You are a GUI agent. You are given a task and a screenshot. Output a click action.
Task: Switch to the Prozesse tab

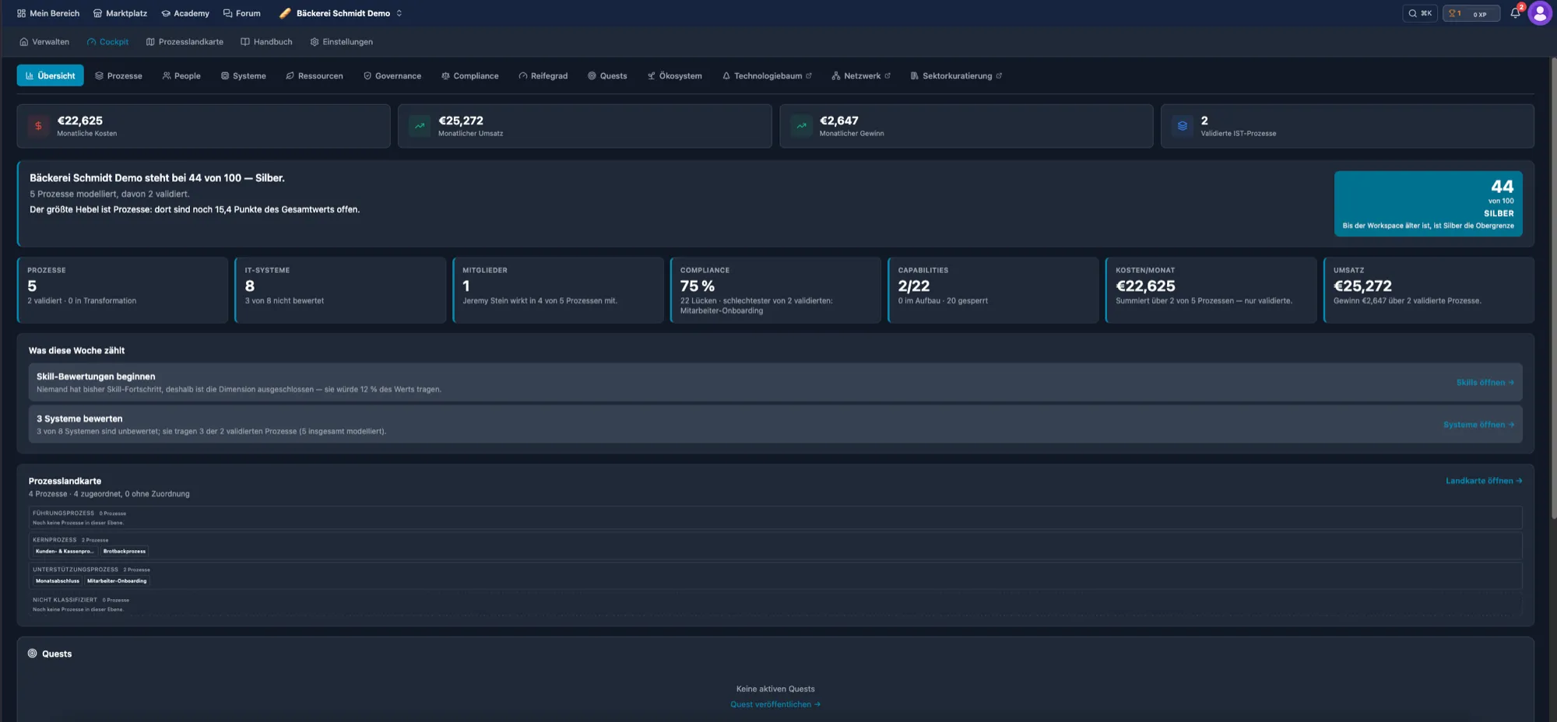click(118, 75)
